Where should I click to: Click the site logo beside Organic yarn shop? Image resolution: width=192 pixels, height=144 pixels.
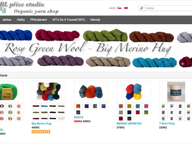3,10
